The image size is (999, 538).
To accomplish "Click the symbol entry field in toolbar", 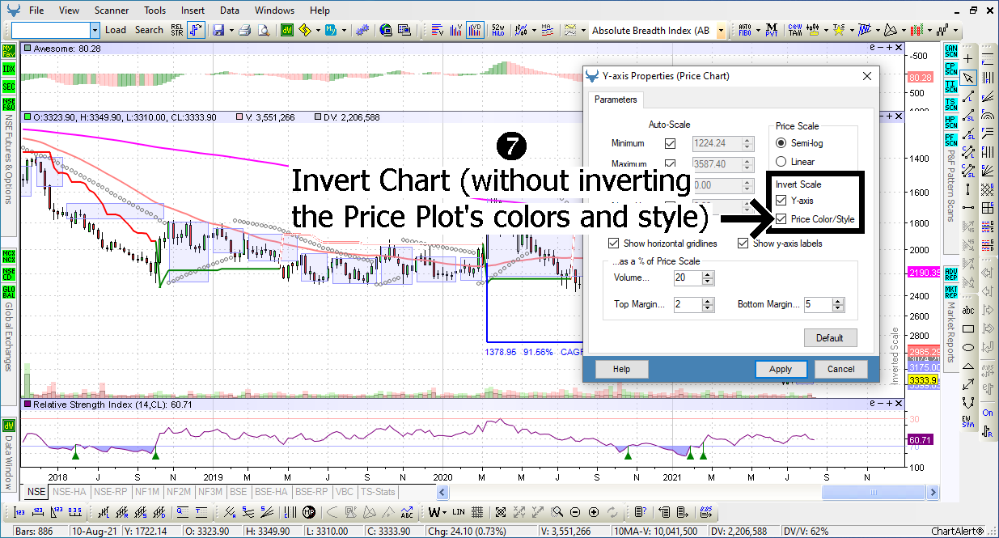I will 51,30.
